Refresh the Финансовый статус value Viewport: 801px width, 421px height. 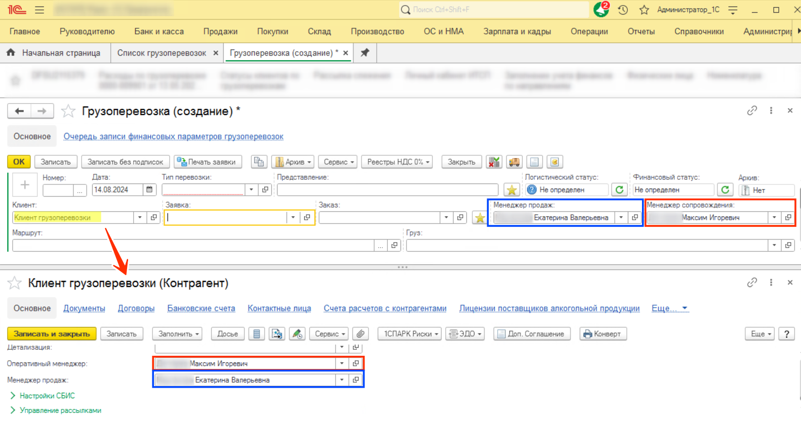725,190
